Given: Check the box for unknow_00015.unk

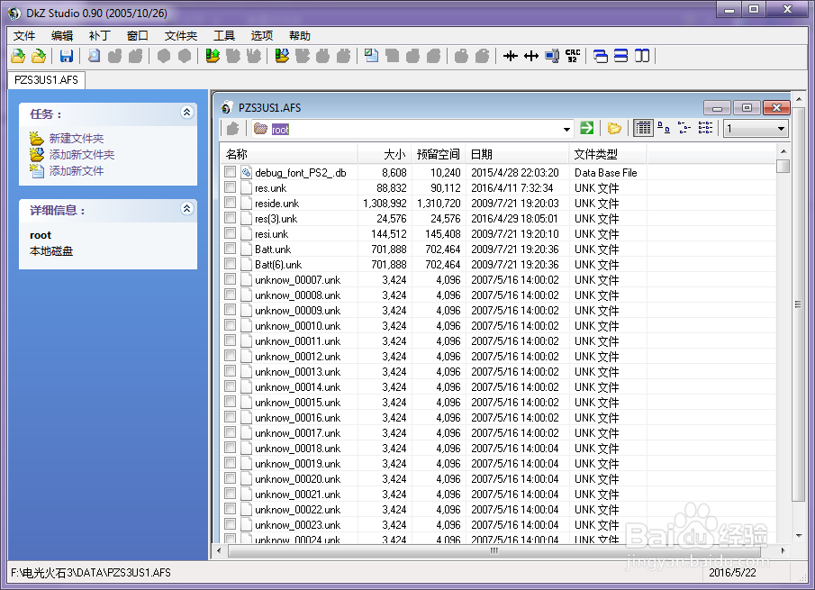Looking at the screenshot, I should 231,402.
